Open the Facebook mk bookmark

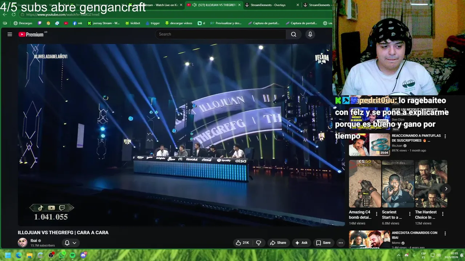click(77, 23)
